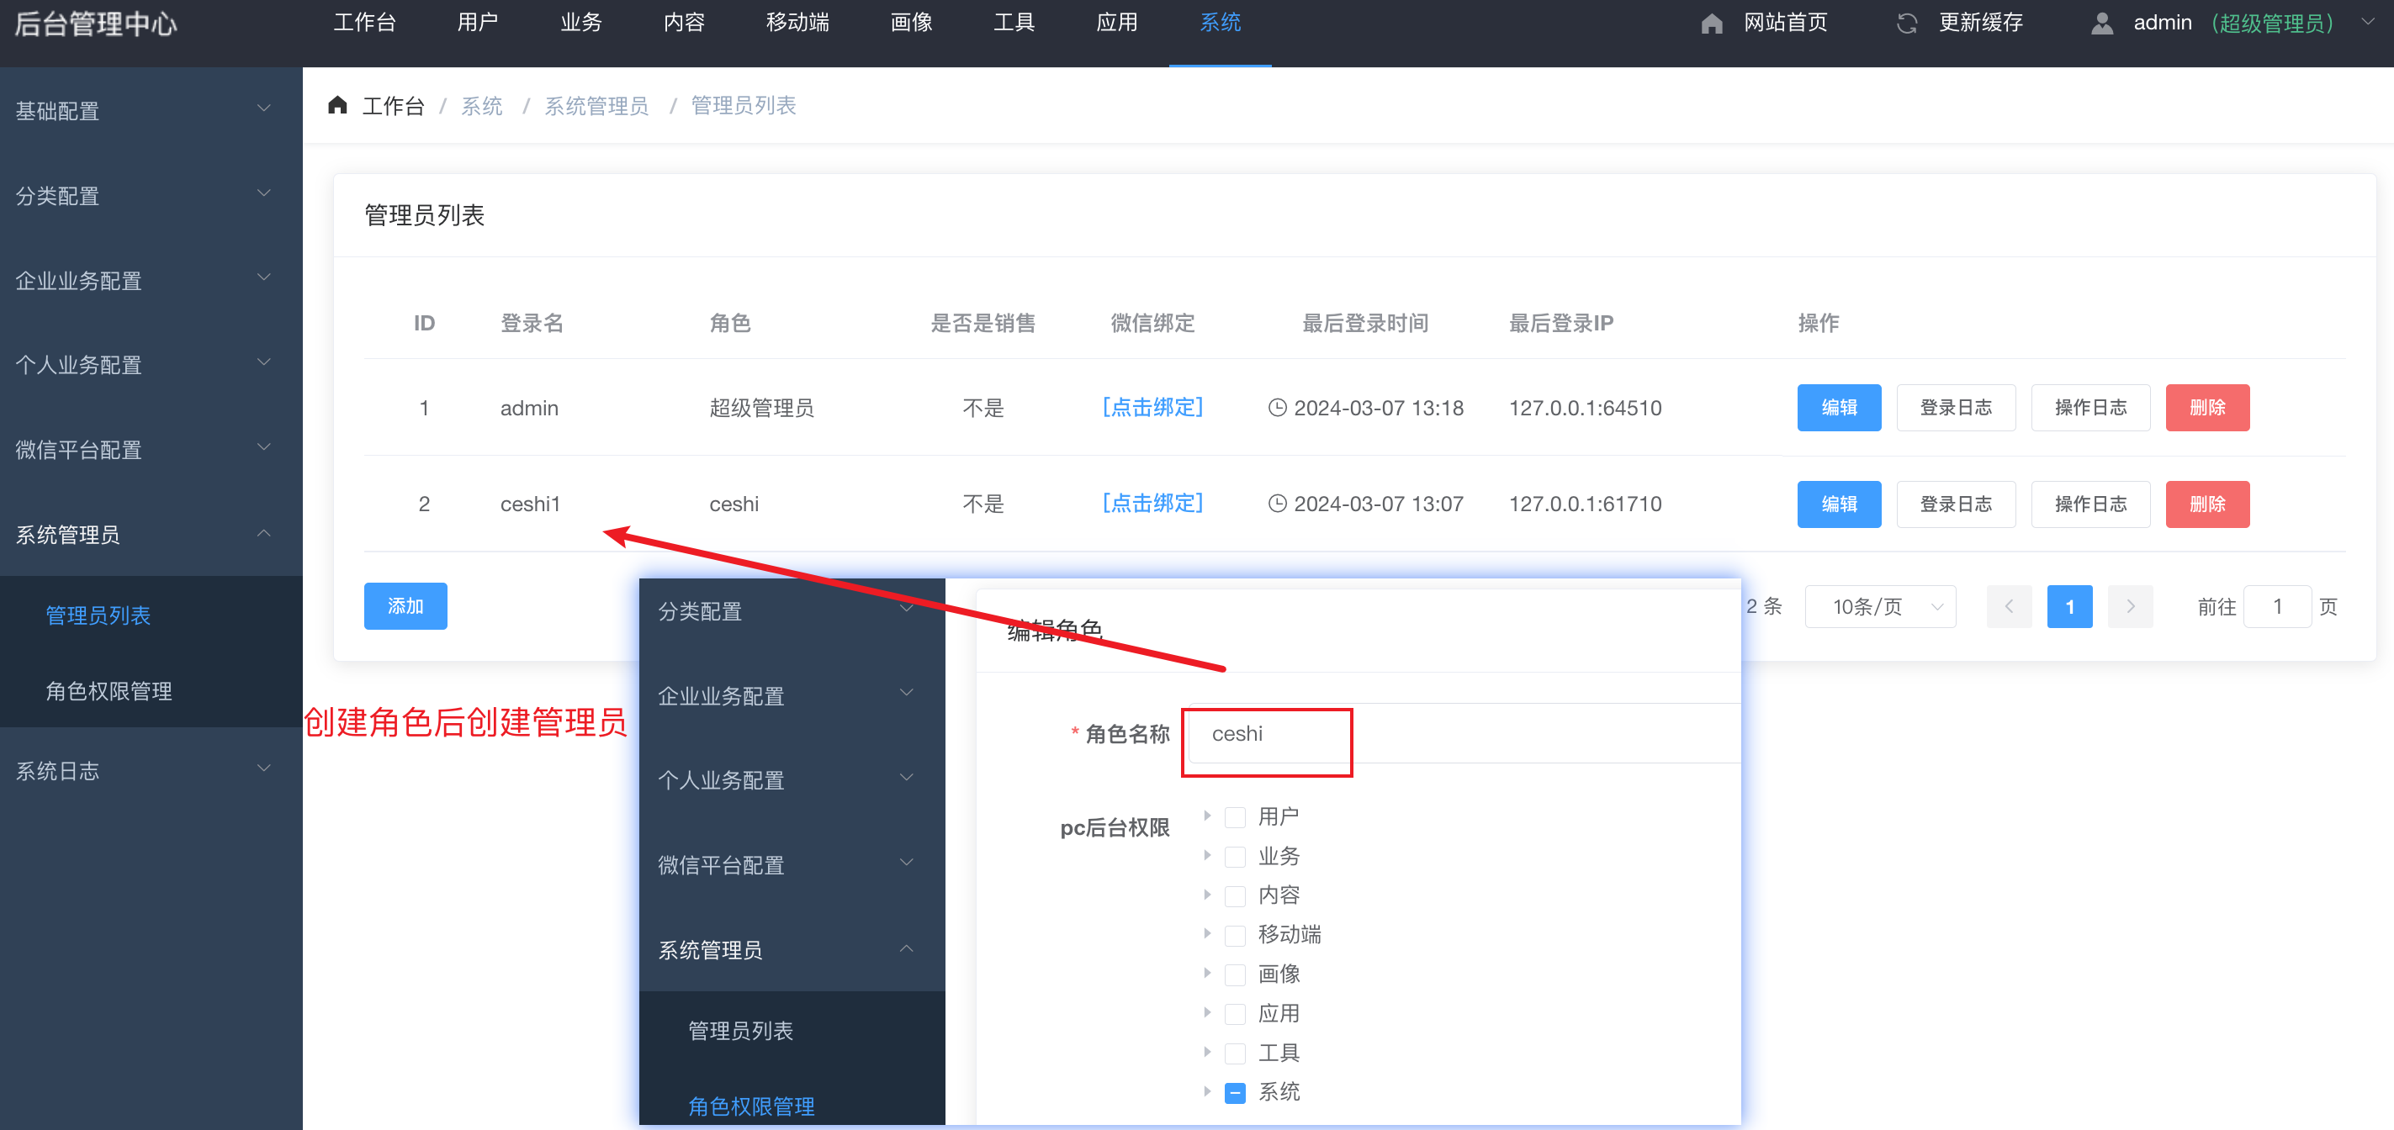
Task: Expand the 企业业务配置 section in main sidebar
Action: (x=263, y=277)
